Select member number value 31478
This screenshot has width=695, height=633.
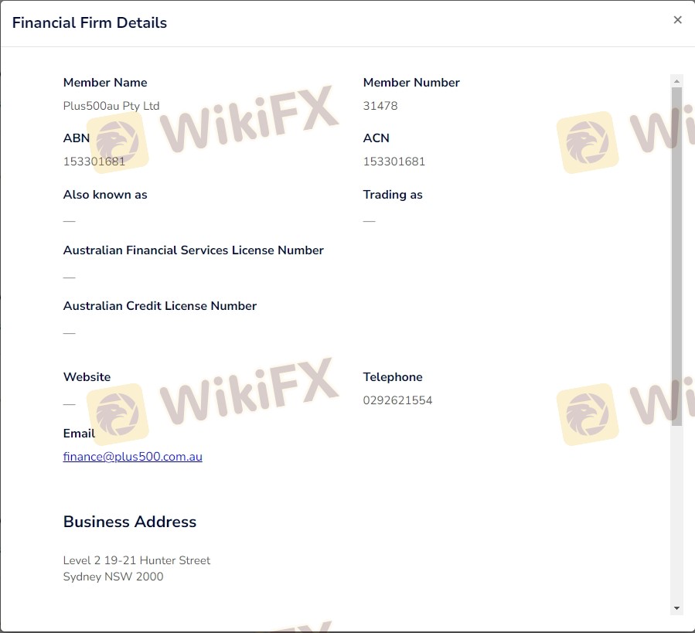coord(380,106)
